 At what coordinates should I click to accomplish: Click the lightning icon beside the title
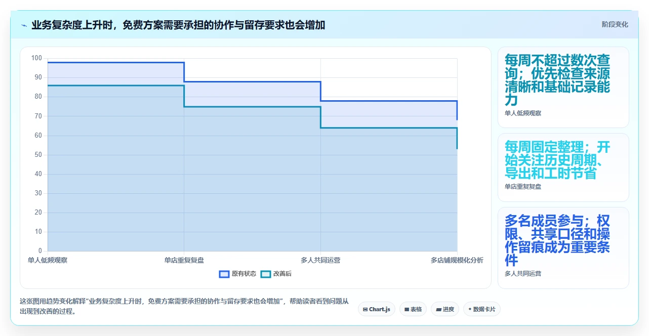tap(24, 25)
